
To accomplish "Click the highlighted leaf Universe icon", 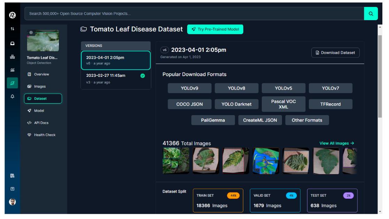I will 12,83.
